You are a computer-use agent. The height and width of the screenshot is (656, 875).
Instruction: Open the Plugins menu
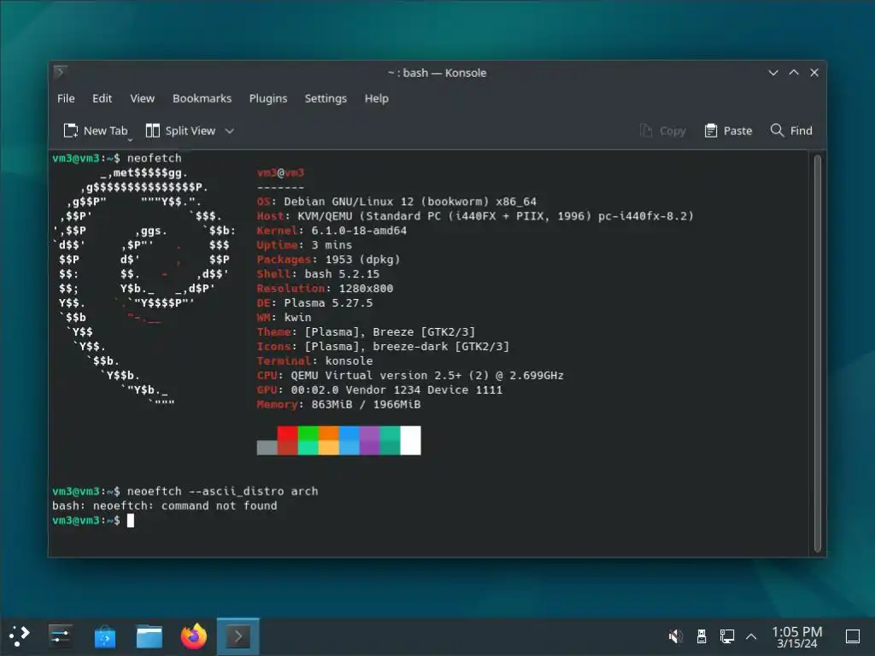point(267,98)
